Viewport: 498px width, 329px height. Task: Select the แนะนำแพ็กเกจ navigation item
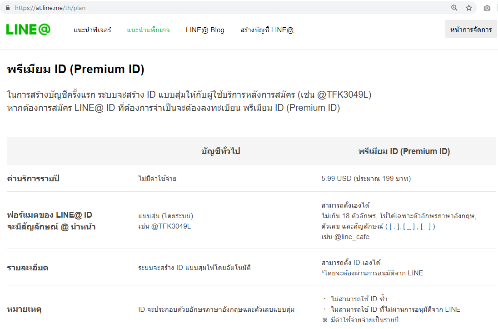[148, 30]
